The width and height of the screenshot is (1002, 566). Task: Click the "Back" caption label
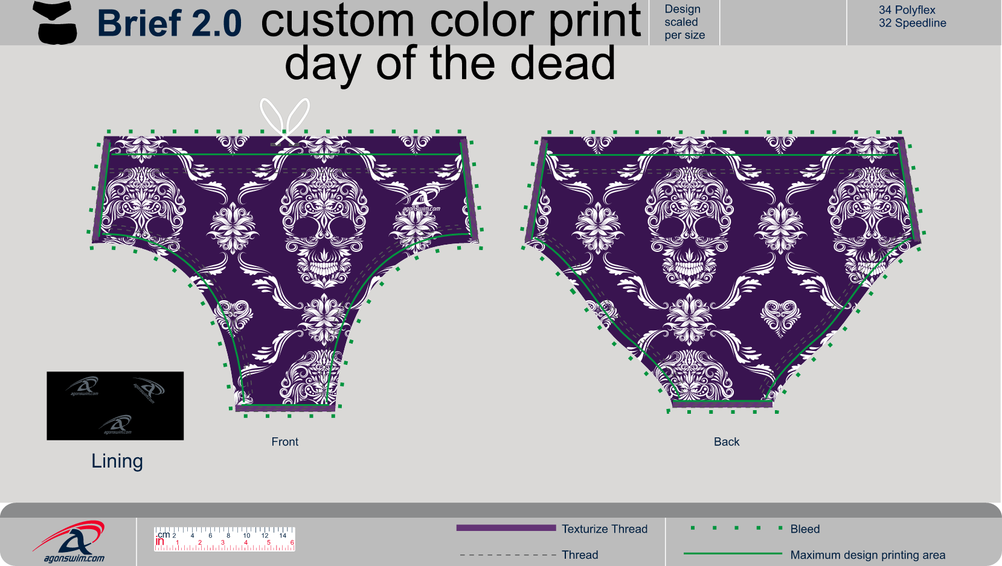(726, 442)
